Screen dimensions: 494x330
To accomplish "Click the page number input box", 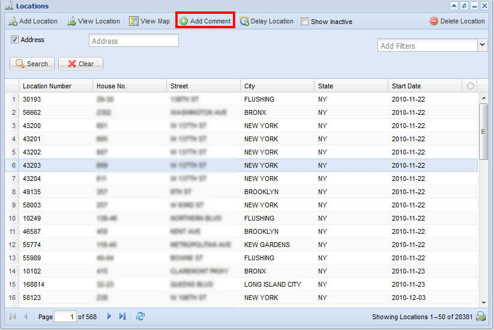I will click(x=65, y=316).
